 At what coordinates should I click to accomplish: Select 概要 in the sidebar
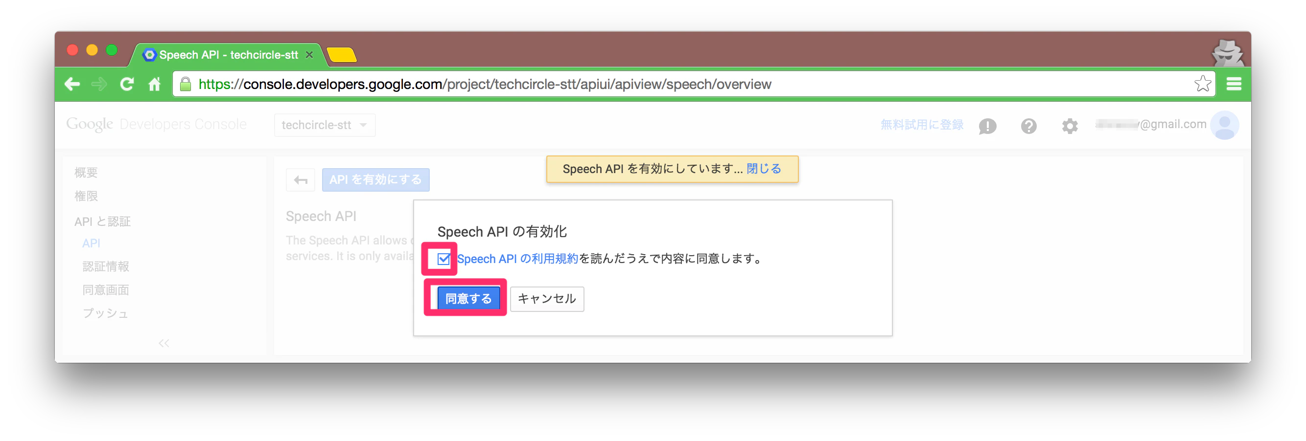click(x=86, y=173)
